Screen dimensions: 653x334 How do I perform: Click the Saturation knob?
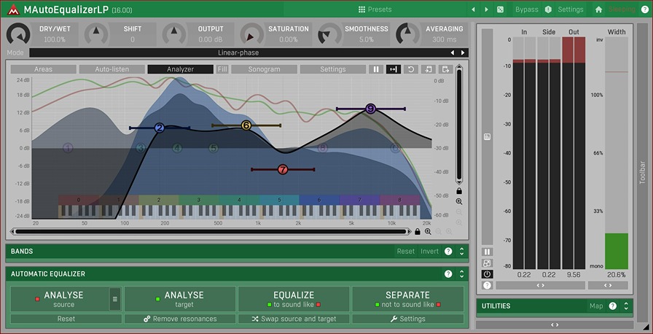coord(252,34)
